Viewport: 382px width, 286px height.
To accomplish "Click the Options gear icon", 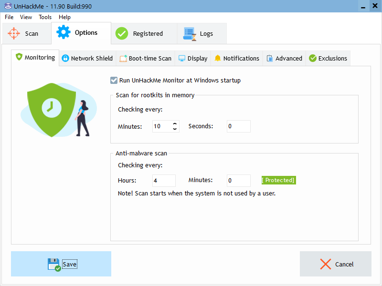I will (64, 32).
